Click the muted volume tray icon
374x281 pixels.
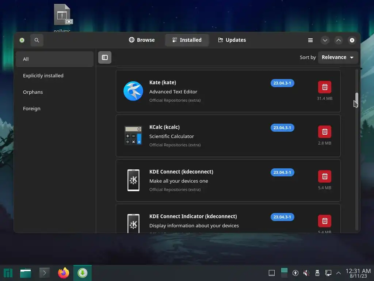[x=306, y=273]
